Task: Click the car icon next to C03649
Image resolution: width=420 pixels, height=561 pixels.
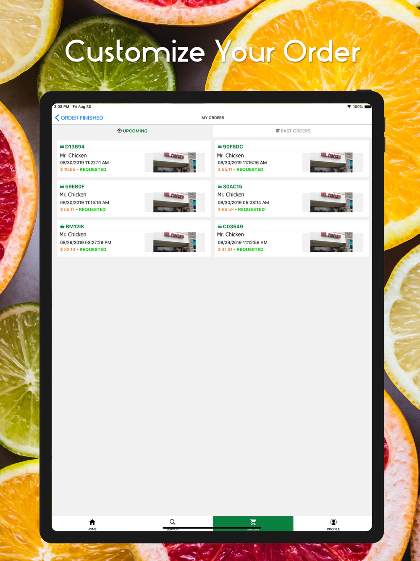Action: (x=220, y=227)
